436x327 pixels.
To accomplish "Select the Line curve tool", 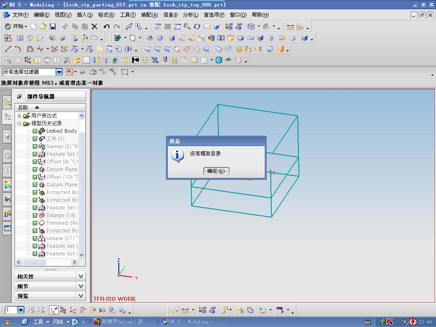I will pyautogui.click(x=8, y=49).
